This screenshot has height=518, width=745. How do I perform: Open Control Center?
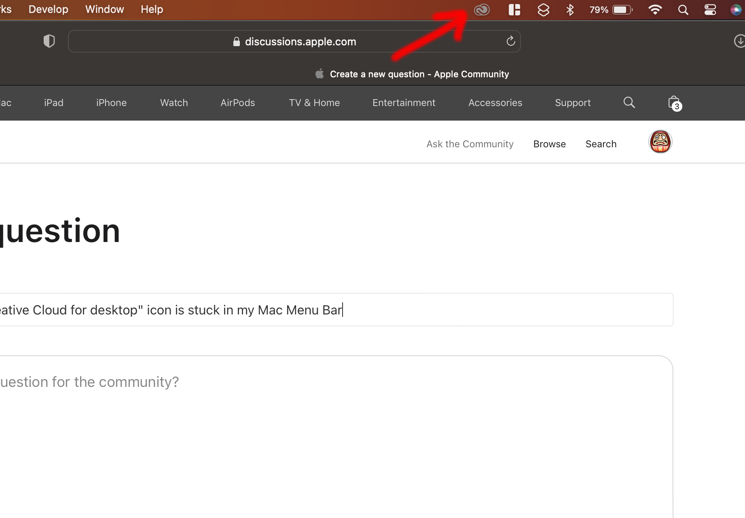[x=710, y=10]
